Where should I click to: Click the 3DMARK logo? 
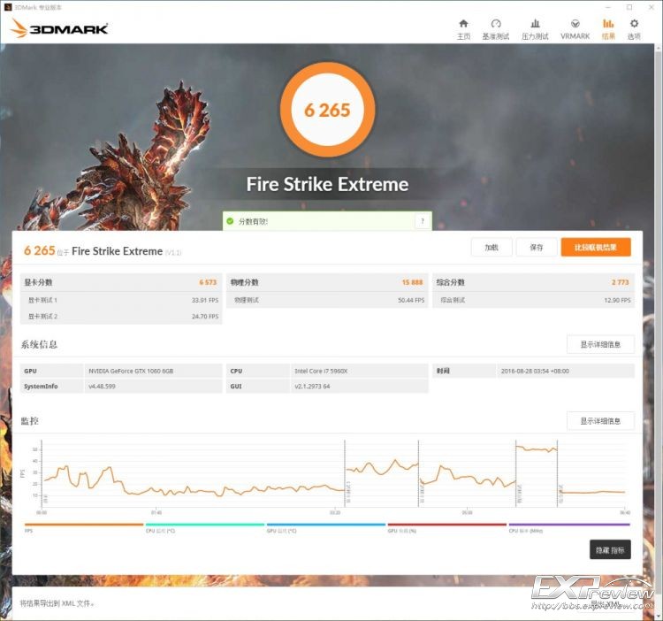click(x=58, y=28)
